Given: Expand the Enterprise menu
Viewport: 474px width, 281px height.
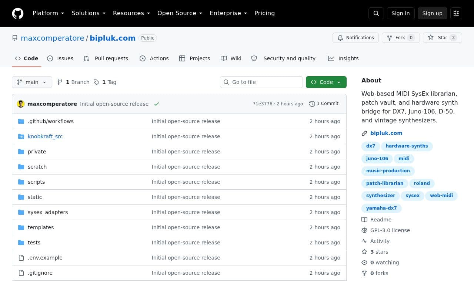Looking at the screenshot, I should pos(228,13).
